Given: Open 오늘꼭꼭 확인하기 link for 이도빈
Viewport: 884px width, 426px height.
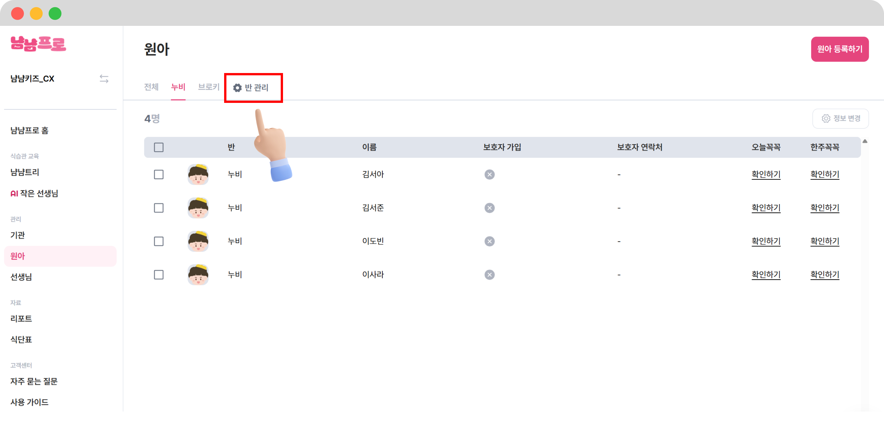Looking at the screenshot, I should point(766,241).
